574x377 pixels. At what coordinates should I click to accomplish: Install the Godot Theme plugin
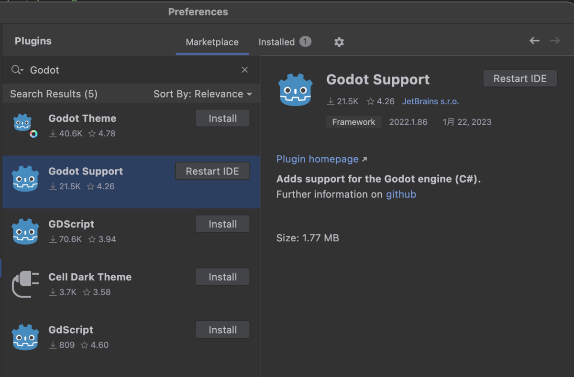(x=222, y=118)
